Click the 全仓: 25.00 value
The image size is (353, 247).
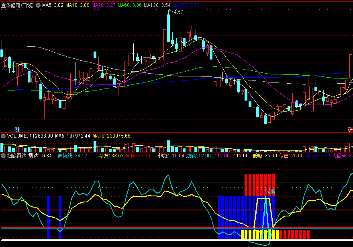[x=138, y=156]
